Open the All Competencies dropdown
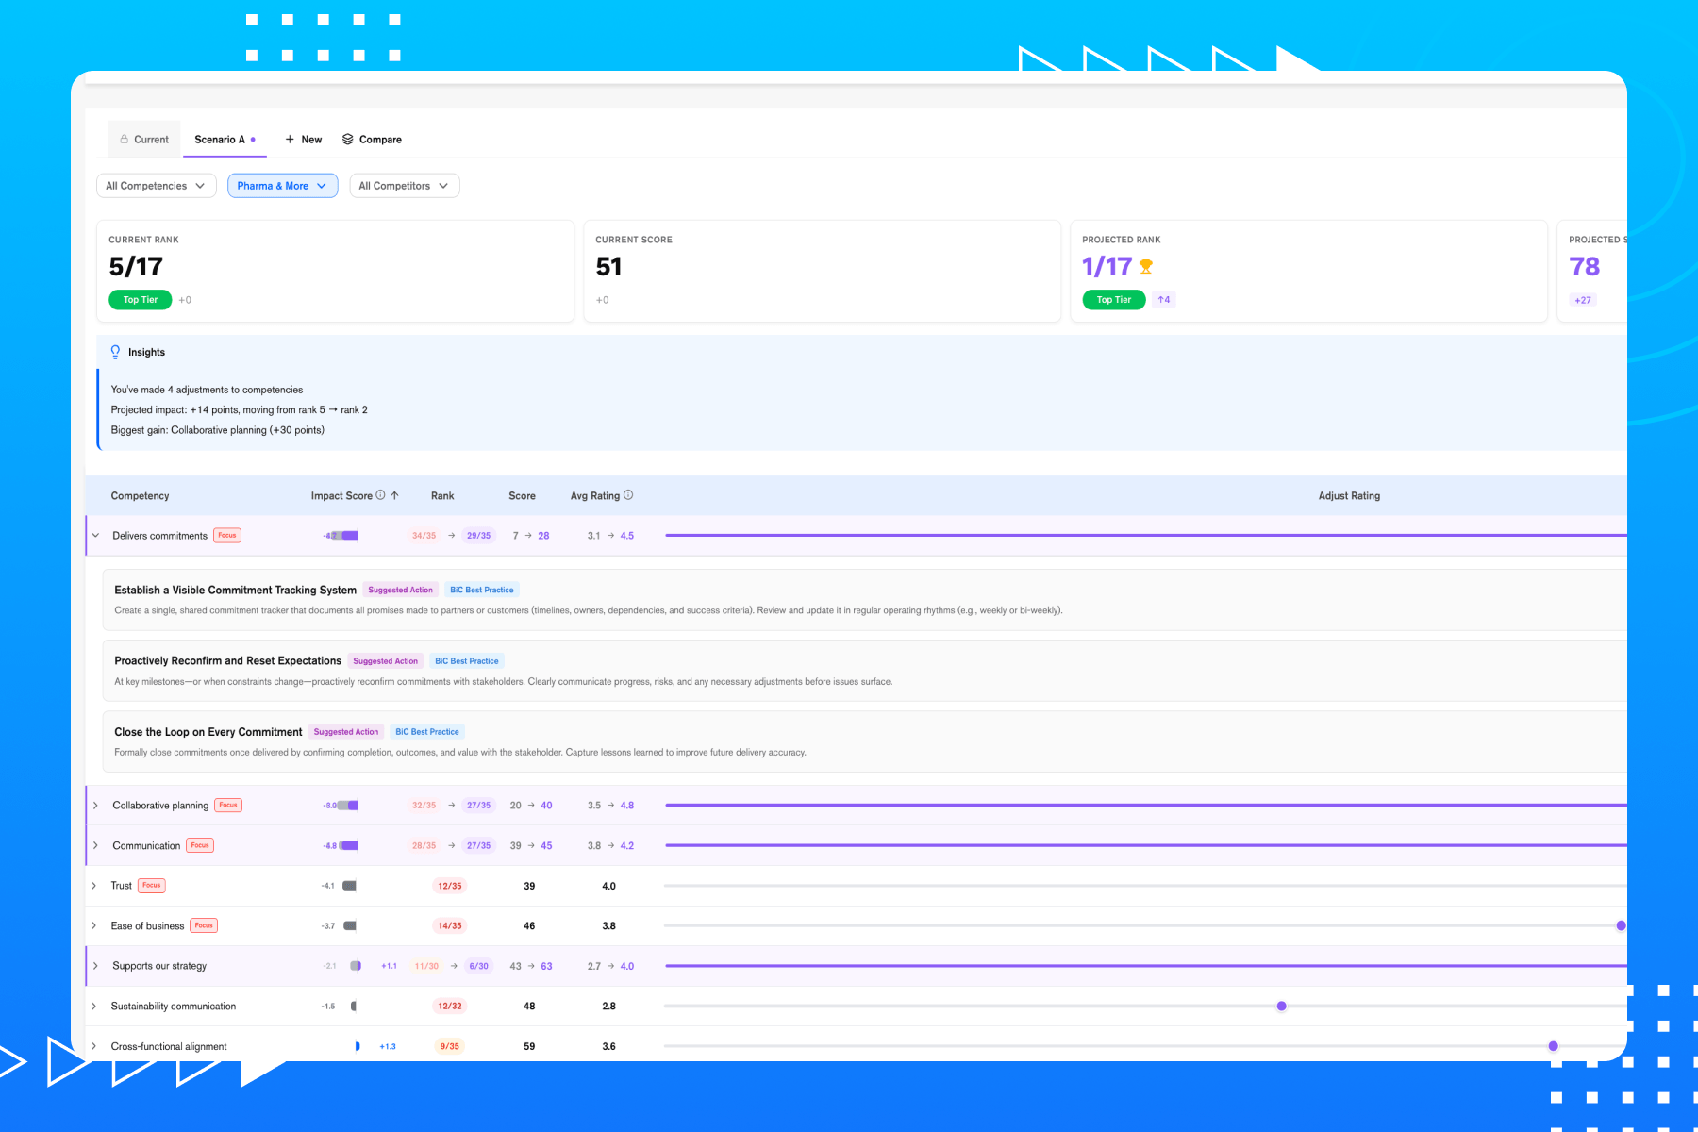The height and width of the screenshot is (1132, 1698). coord(157,186)
